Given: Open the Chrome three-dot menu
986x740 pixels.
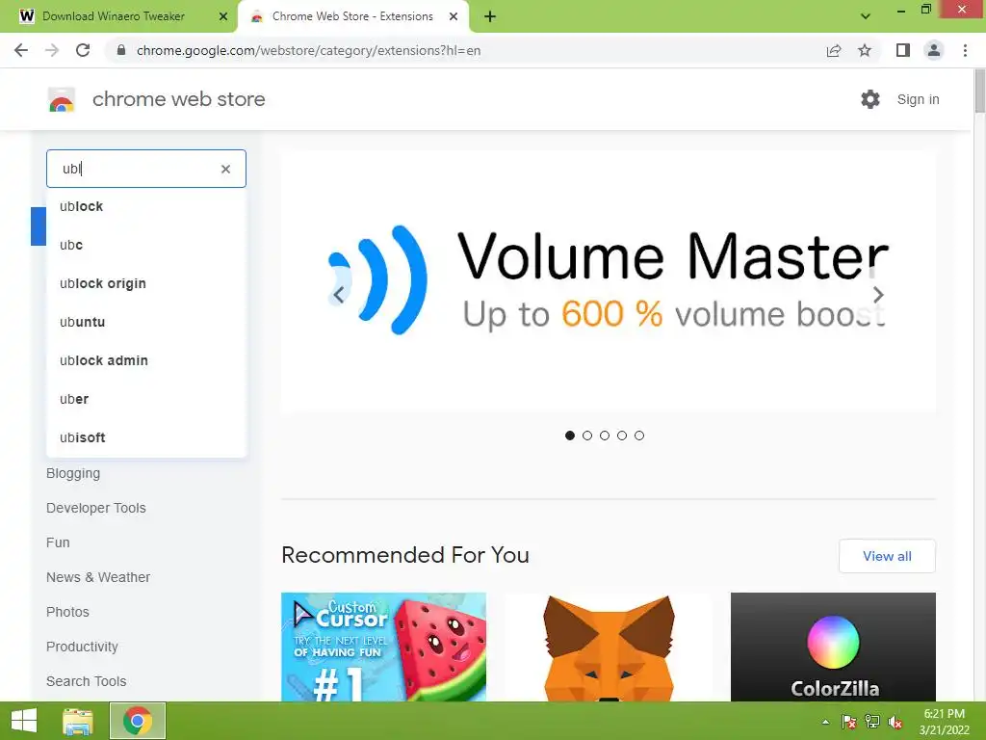Looking at the screenshot, I should point(965,50).
